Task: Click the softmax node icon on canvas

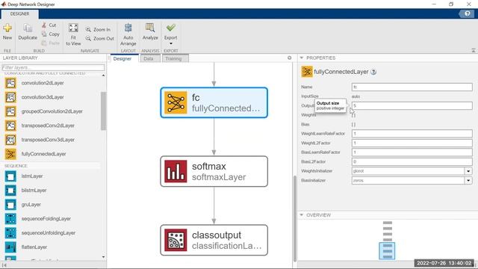Action: [x=176, y=171]
